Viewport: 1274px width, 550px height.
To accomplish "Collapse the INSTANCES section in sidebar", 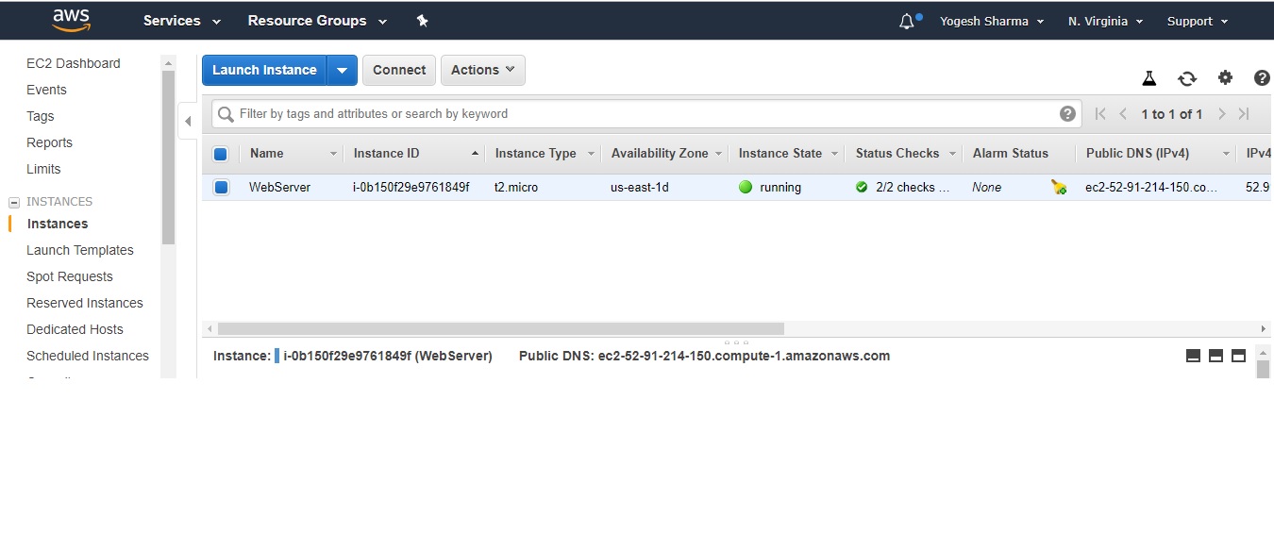I will (x=13, y=201).
